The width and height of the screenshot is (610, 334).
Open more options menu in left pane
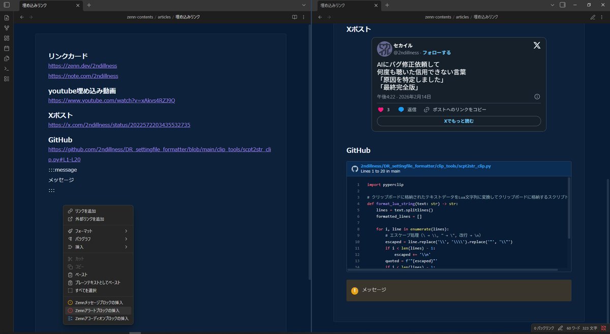[x=303, y=17]
